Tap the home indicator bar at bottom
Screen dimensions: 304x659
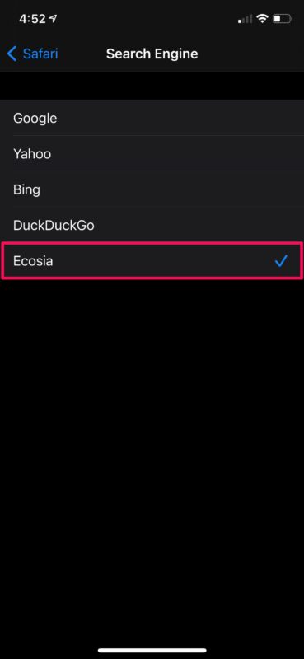coord(152,650)
